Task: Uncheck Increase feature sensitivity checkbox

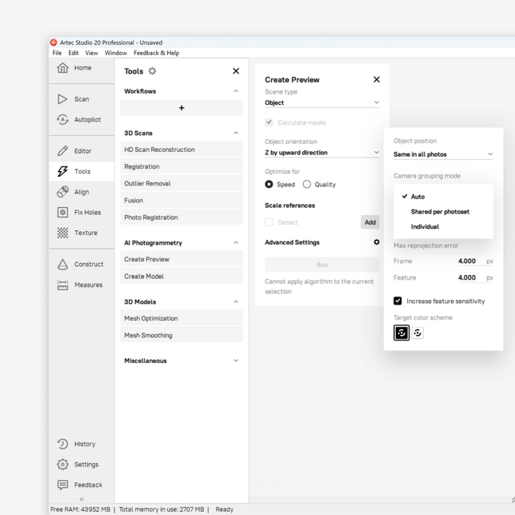Action: (x=397, y=301)
